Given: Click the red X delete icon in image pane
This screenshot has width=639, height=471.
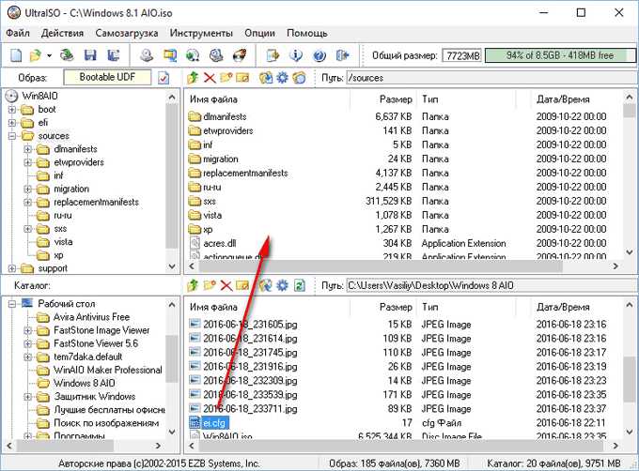Looking at the screenshot, I should click(210, 78).
